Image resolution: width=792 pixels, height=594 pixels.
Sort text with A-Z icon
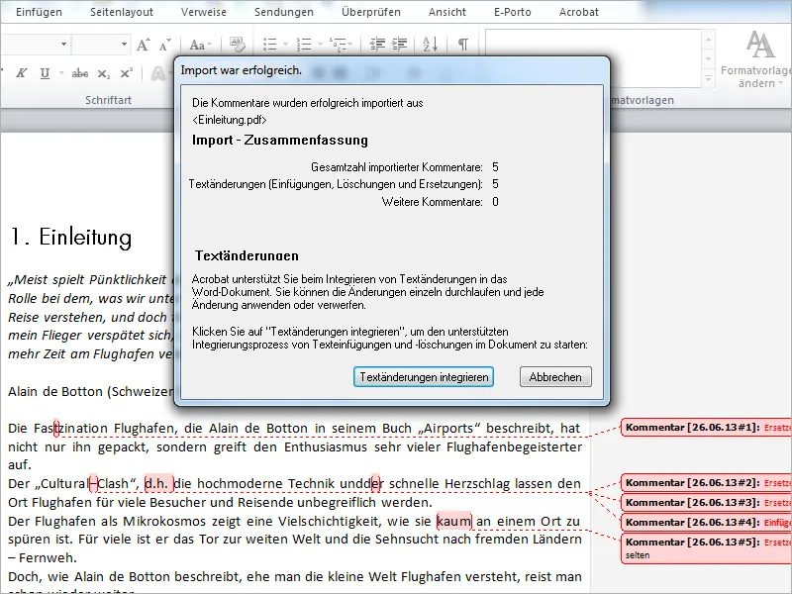click(x=430, y=45)
